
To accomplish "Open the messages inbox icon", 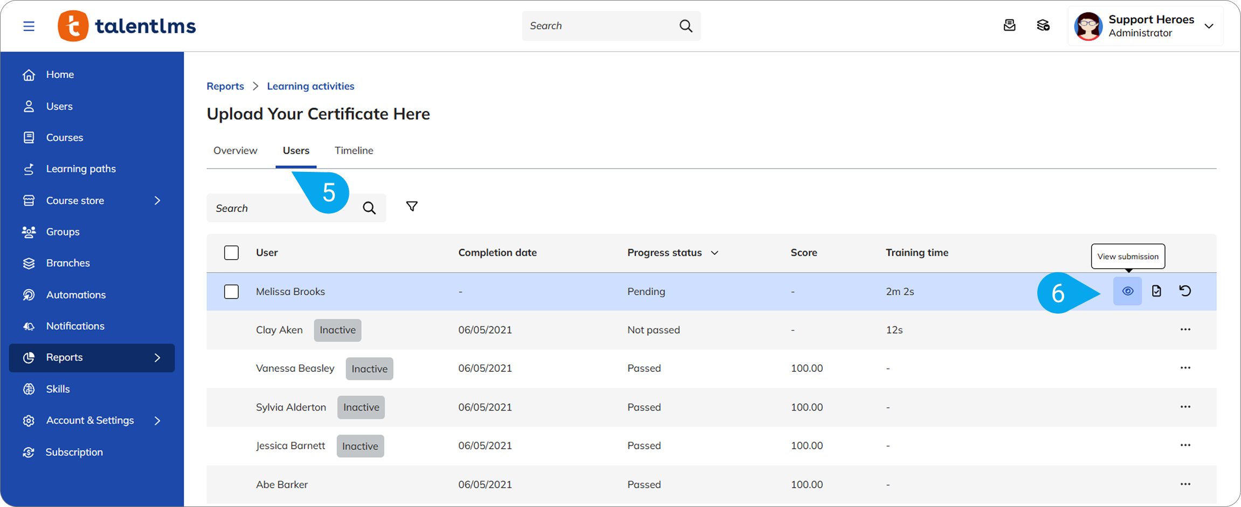I will pos(1009,25).
